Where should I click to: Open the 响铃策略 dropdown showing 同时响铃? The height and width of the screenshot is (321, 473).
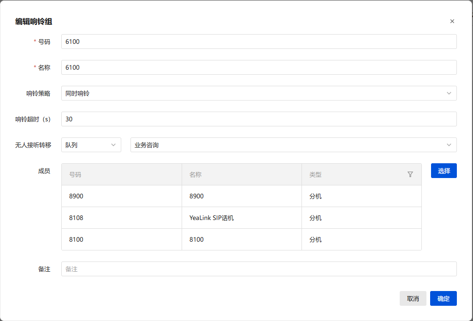259,93
